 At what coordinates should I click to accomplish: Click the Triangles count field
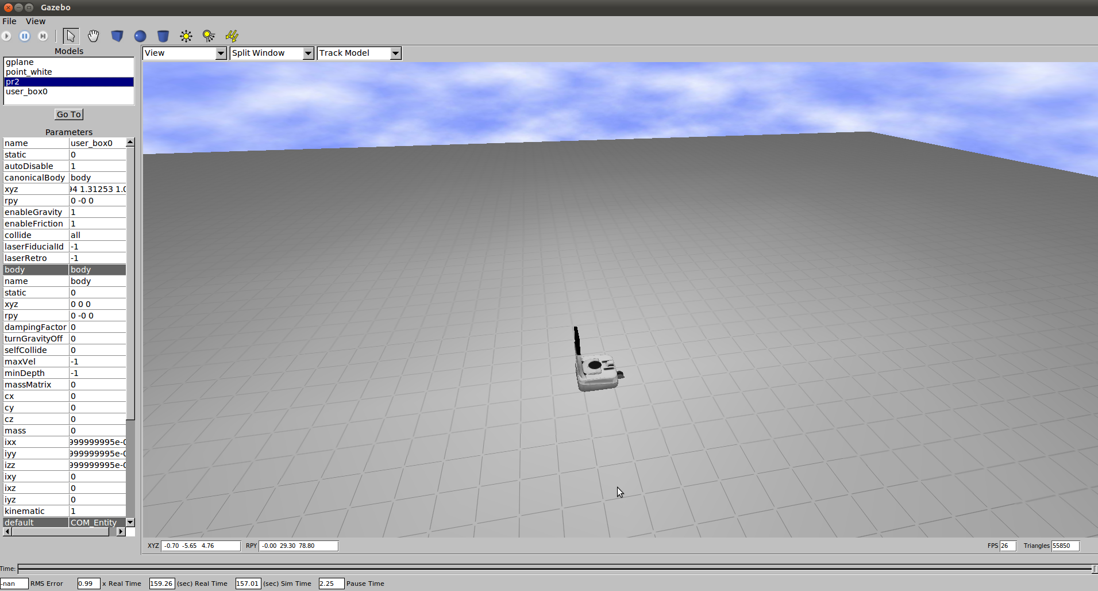(x=1065, y=546)
